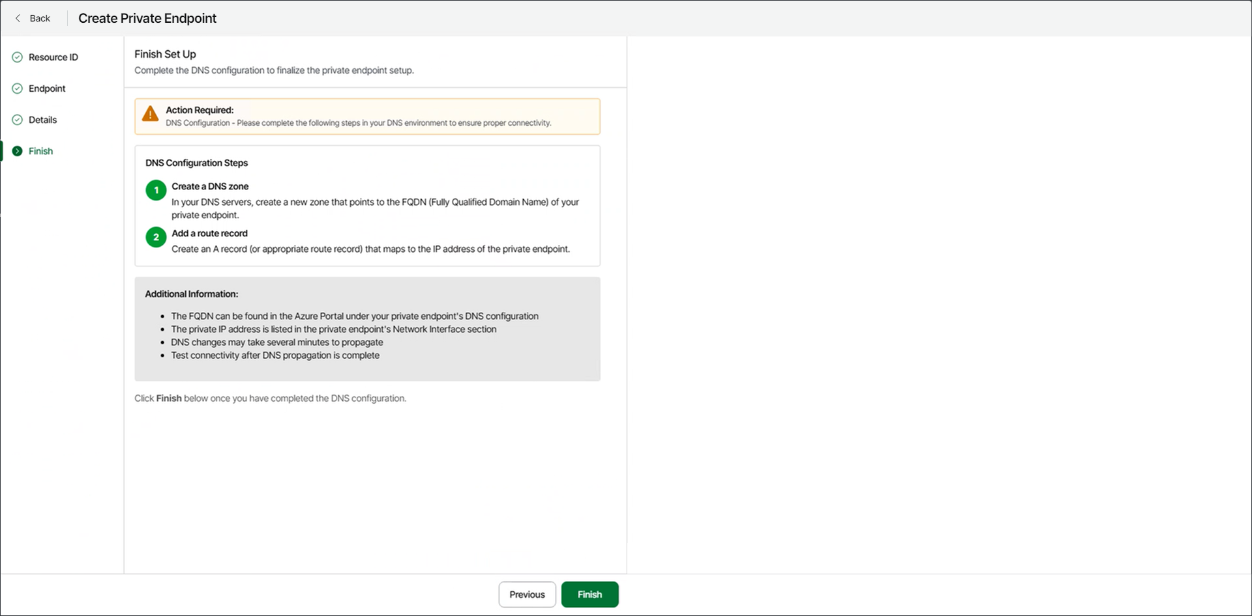Click the Action Required warning banner

(x=367, y=117)
